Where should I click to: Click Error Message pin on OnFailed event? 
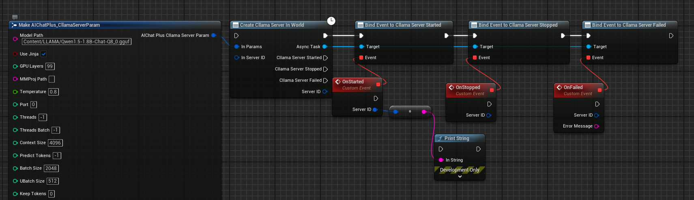tap(597, 126)
